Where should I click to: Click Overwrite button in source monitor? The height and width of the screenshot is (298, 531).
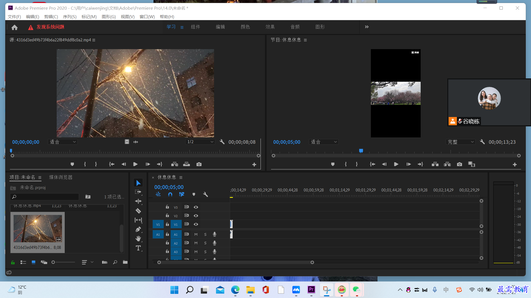click(187, 164)
